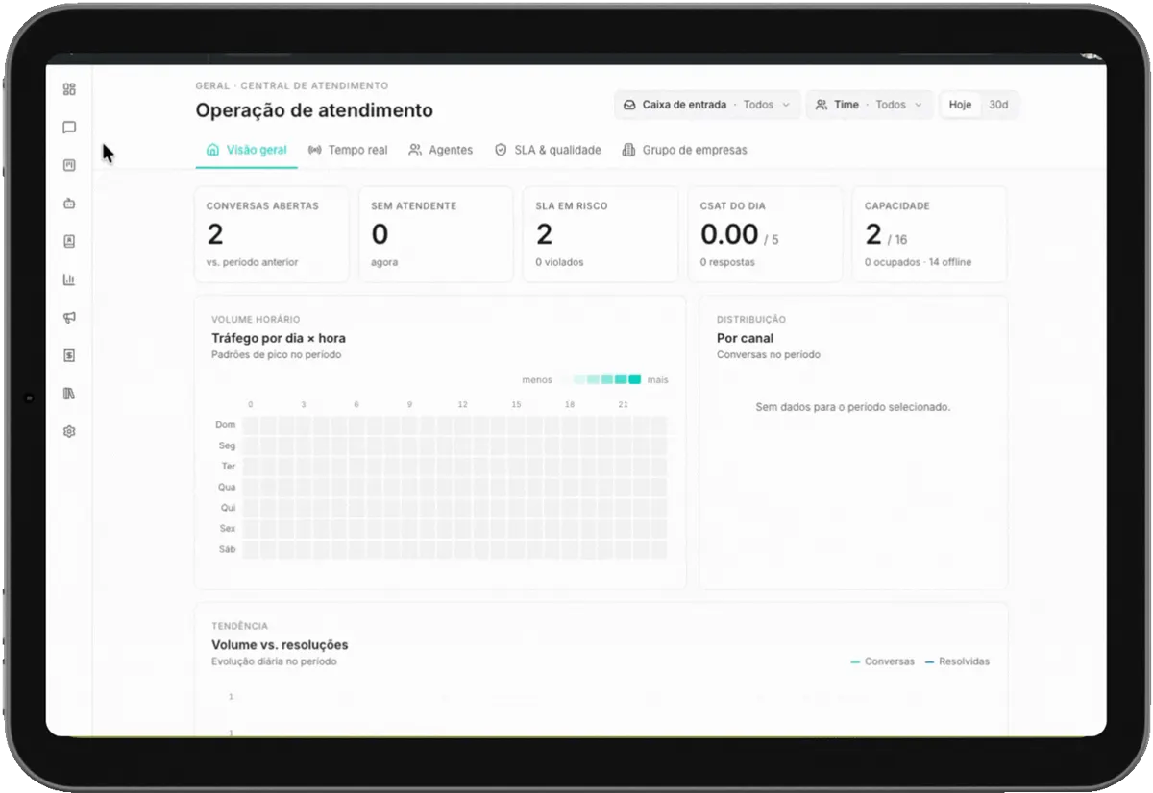Expand the Caixa de entrada dropdown
The width and height of the screenshot is (1153, 793).
coord(707,105)
